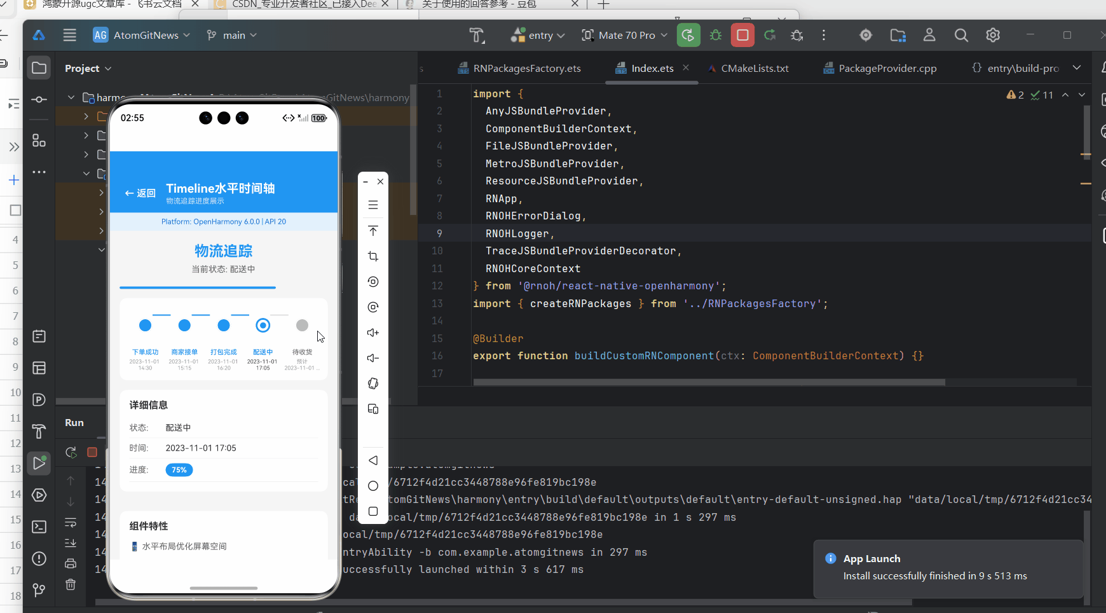Viewport: 1106px width, 613px height.
Task: Open the Terminal tool window icon
Action: 39,527
